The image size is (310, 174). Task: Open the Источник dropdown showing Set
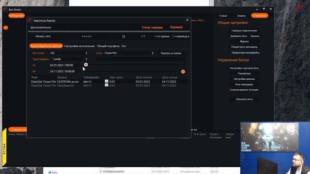pos(69,53)
